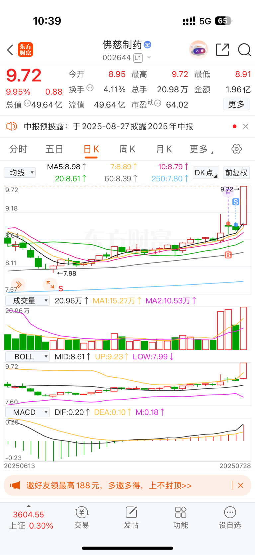This screenshot has height=555, width=255.
Task: Switch to the 月K tab
Action: tap(164, 149)
